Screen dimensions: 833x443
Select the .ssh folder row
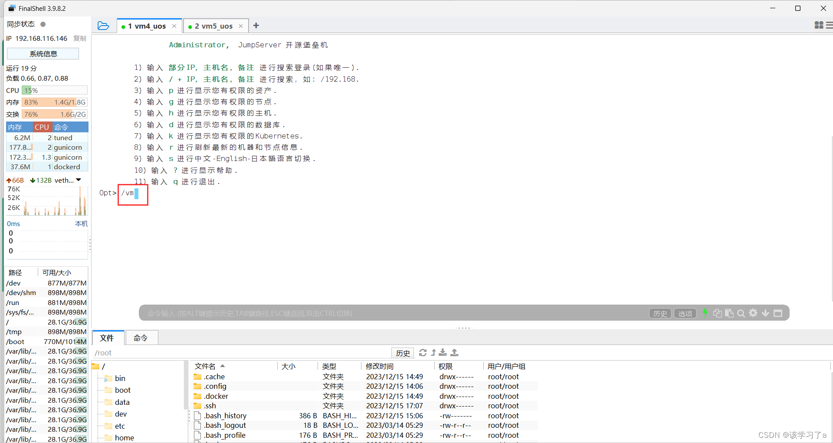[364, 406]
